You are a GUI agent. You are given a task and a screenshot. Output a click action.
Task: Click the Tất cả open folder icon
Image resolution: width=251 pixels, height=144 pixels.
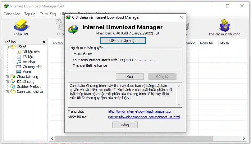point(13,47)
